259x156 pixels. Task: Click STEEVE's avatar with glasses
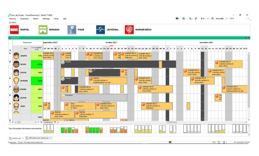[x=16, y=73]
